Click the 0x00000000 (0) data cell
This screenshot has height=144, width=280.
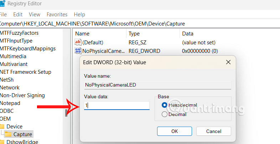point(200,51)
